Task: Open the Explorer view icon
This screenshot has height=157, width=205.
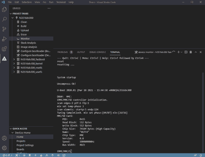Action: 5,9
